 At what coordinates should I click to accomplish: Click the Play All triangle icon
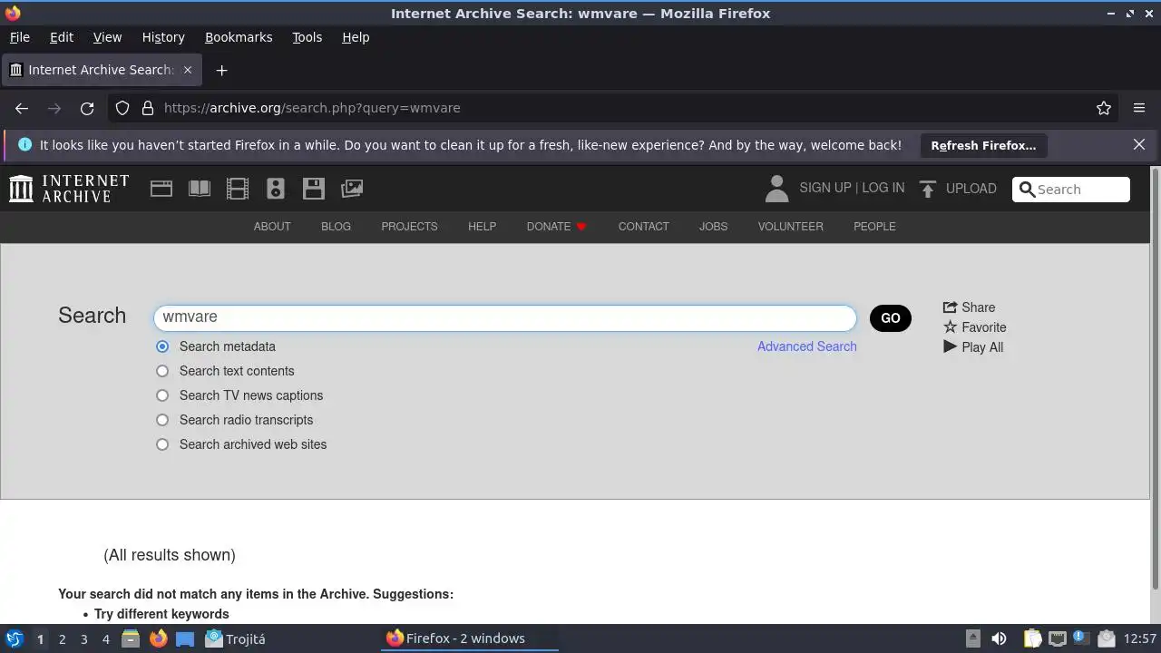[950, 347]
